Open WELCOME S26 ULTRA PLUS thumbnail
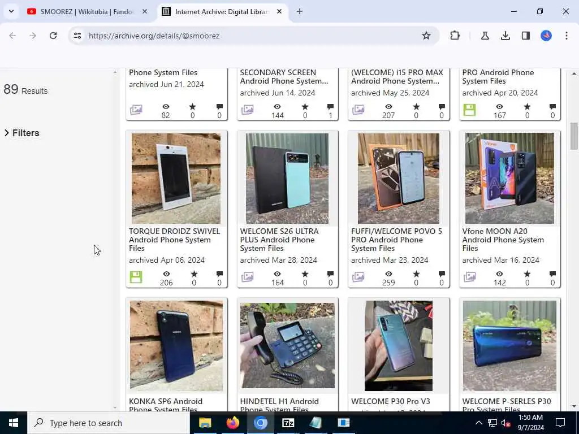Image resolution: width=579 pixels, height=434 pixels. point(287,178)
